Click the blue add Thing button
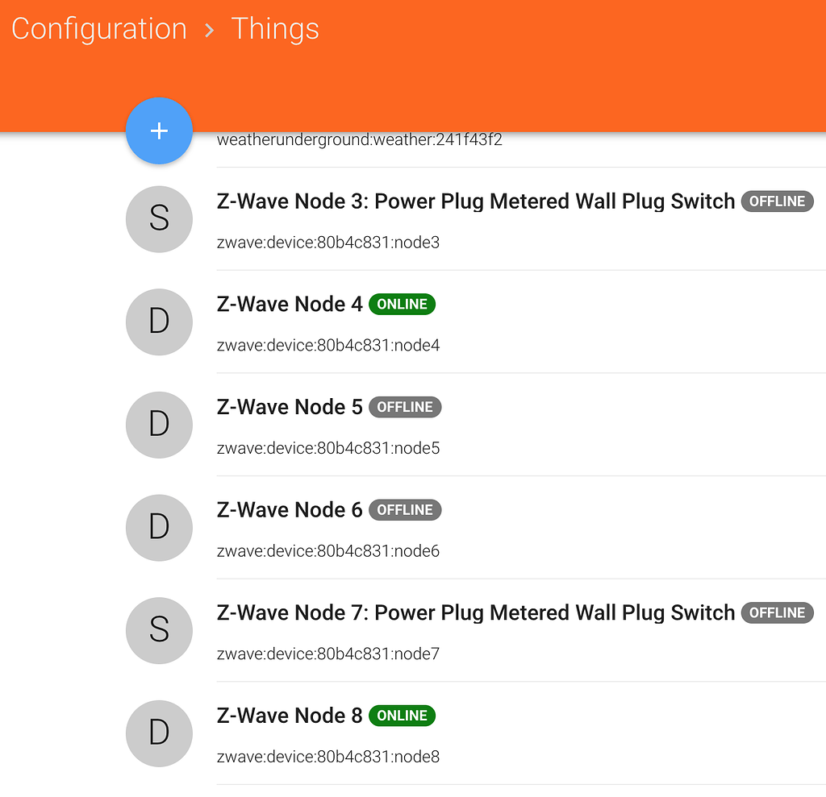Image resolution: width=826 pixels, height=797 pixels. [159, 131]
